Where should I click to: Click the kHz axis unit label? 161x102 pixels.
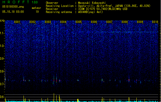[2, 21]
